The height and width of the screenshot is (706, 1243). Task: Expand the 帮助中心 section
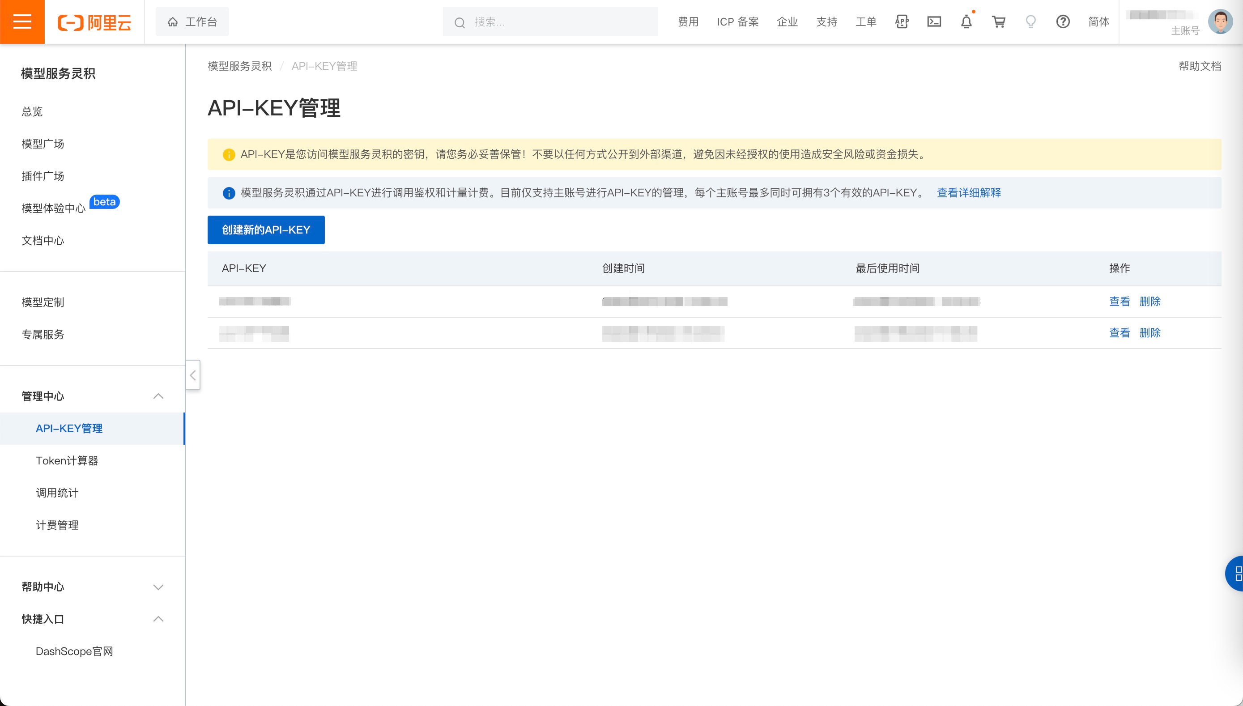tap(158, 587)
